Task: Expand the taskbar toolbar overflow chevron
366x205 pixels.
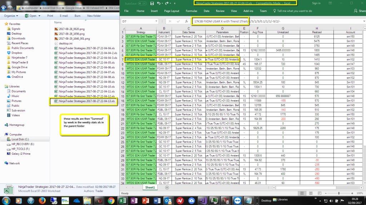Action: point(316,199)
